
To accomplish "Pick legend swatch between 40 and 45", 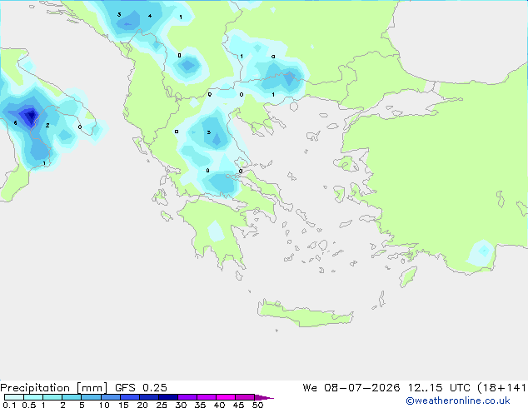I will [226, 397].
